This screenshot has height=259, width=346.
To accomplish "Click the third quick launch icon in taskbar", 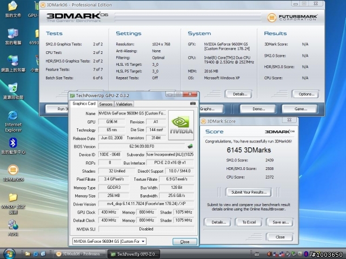I will point(43,254).
